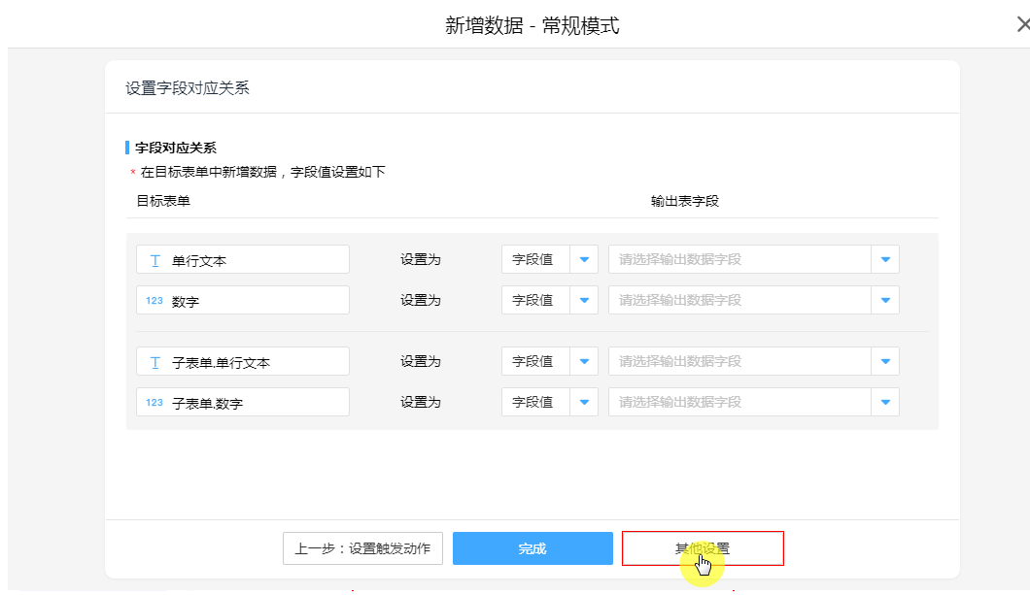The height and width of the screenshot is (595, 1030).
Task: Select output field box for 子表单.数字 row
Action: click(x=738, y=402)
